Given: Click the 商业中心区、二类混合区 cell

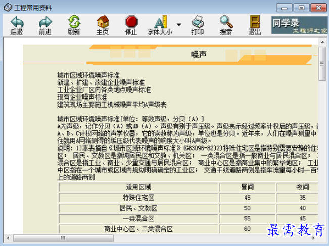Looking at the screenshot, I should (x=138, y=229).
